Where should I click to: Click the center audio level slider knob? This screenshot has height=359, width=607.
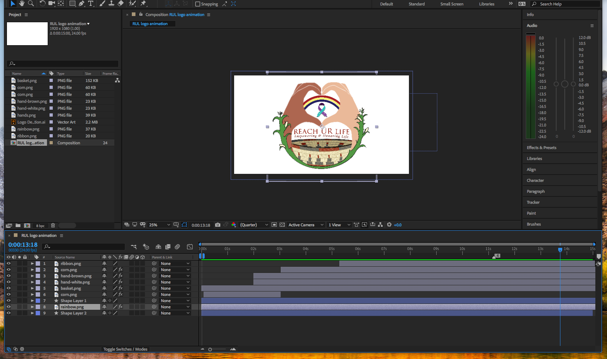tap(565, 84)
